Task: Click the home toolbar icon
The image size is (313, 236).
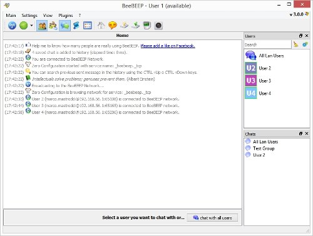Action: (101, 26)
